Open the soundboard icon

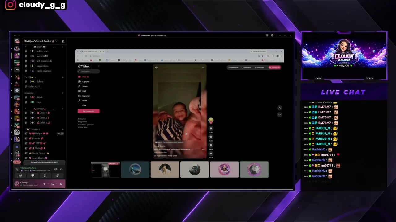tap(58, 175)
